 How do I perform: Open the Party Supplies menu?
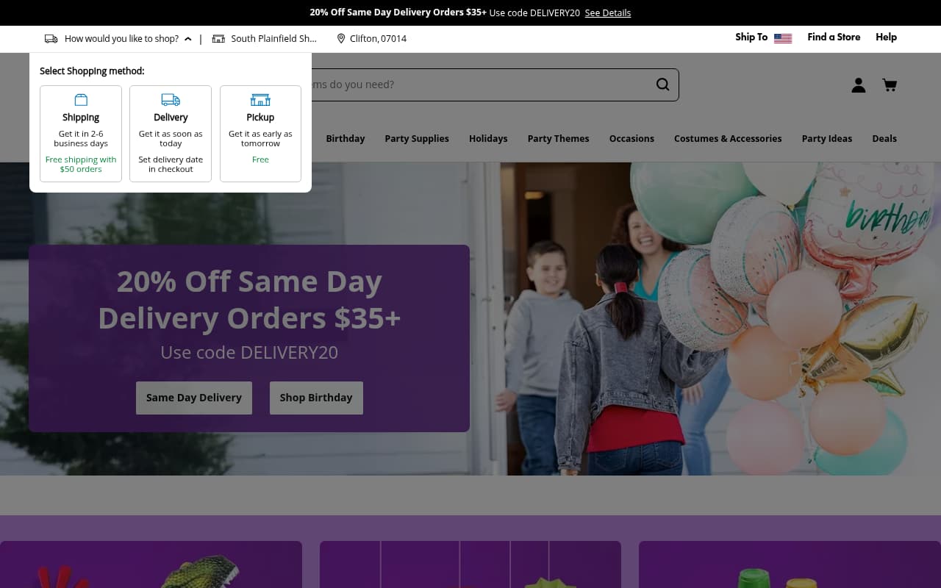(417, 138)
